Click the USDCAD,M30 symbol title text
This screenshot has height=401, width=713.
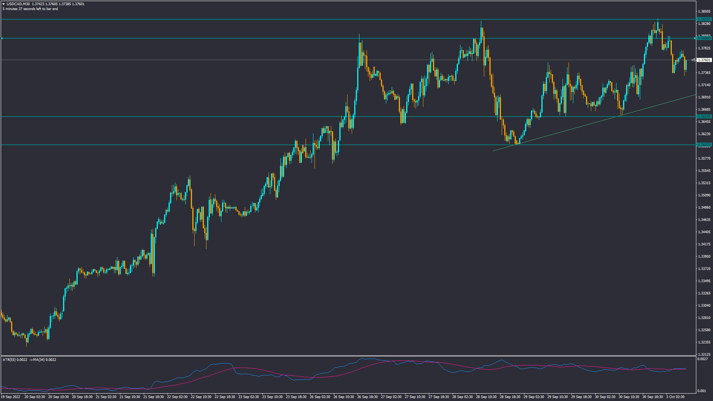click(x=18, y=4)
